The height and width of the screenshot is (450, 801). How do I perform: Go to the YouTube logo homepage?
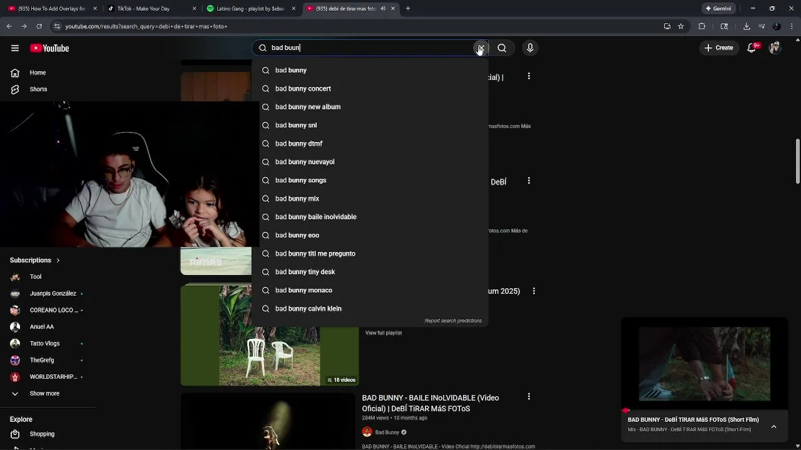(x=49, y=48)
